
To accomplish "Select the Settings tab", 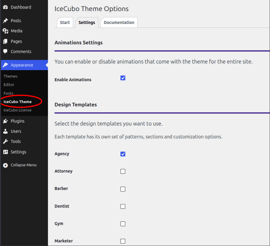I will coord(87,23).
